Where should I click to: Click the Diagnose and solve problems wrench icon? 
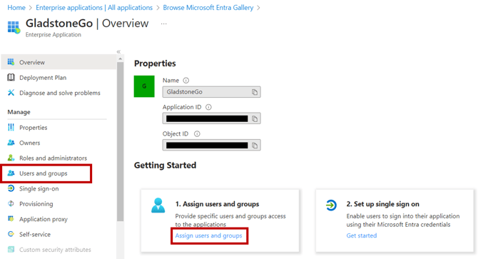pos(11,93)
